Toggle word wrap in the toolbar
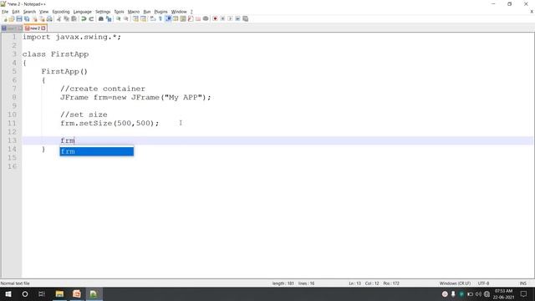The height and width of the screenshot is (301, 535). tap(153, 19)
